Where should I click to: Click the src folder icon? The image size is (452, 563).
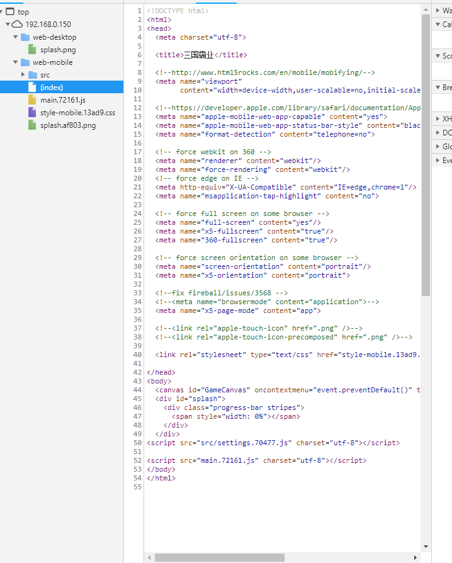point(33,75)
